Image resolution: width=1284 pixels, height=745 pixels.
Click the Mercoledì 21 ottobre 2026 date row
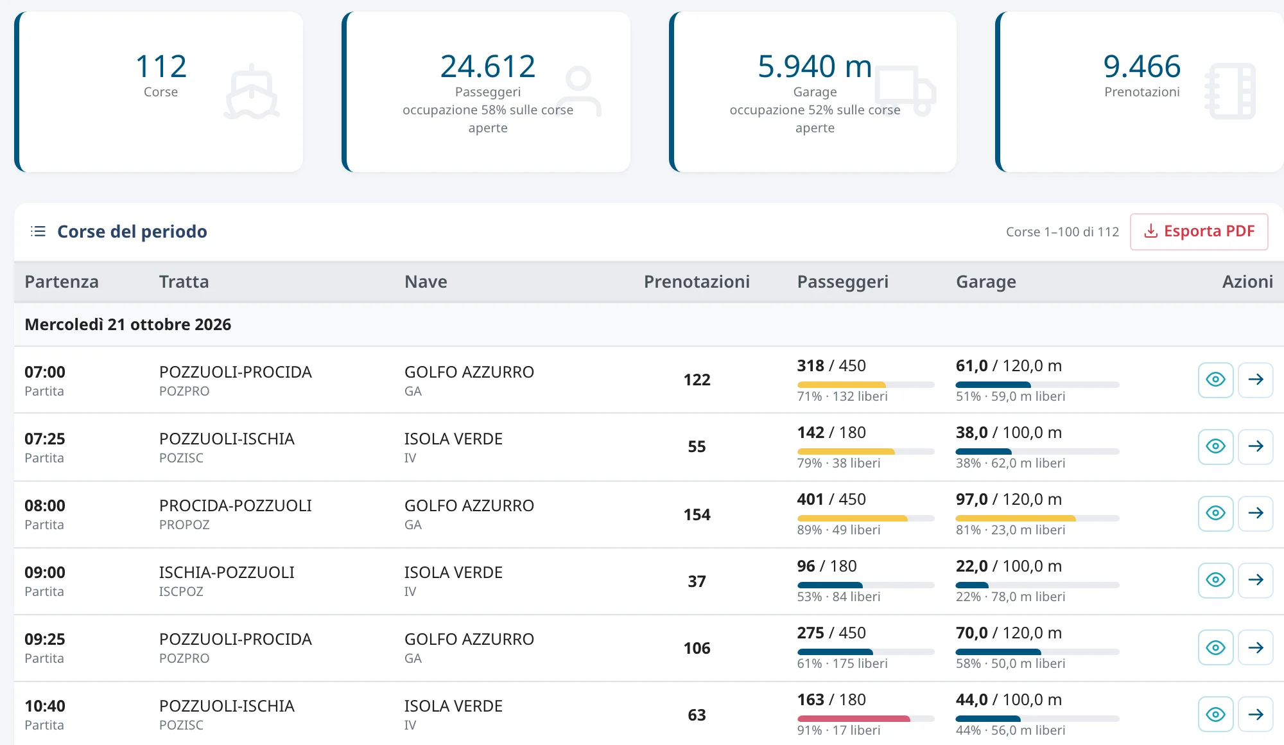coord(649,324)
